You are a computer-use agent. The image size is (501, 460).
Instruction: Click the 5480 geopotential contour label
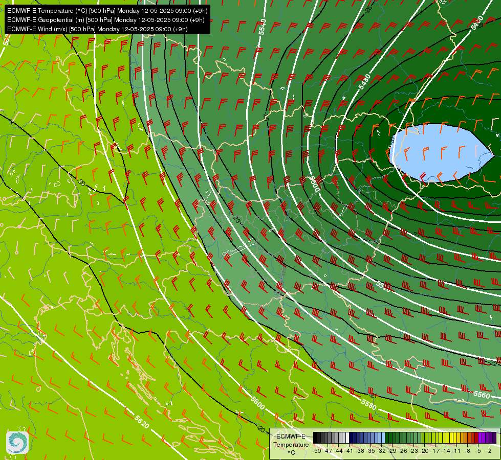click(x=364, y=82)
